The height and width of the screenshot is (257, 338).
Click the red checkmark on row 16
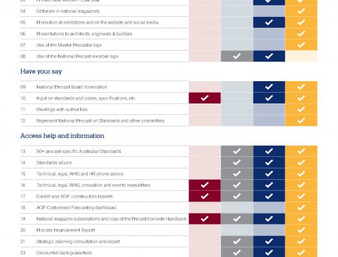(x=205, y=185)
